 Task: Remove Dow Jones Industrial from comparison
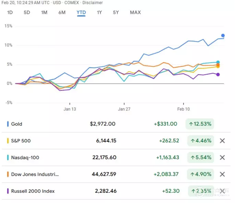pyautogui.click(x=222, y=174)
